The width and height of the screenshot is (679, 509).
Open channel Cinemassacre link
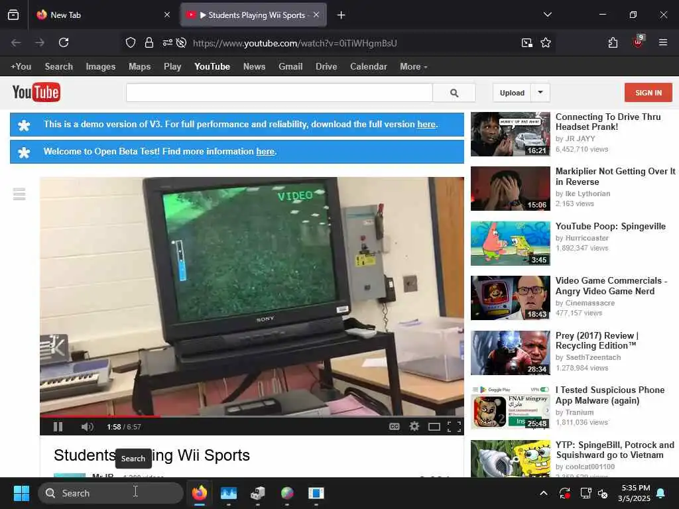[589, 303]
